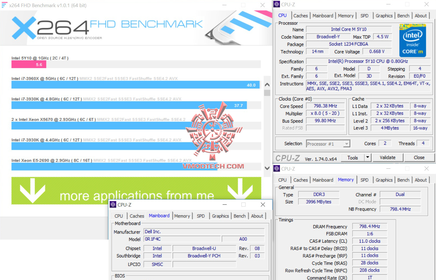Click the processor Name field "Intel Core M 5Y10"

pyautogui.click(x=349, y=29)
